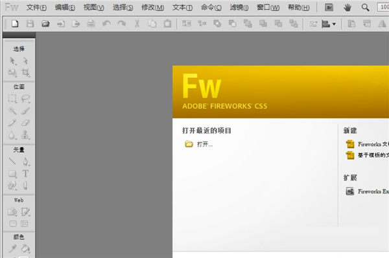The image size is (389, 258).
Task: Click the 打开... link
Action: [x=205, y=144]
